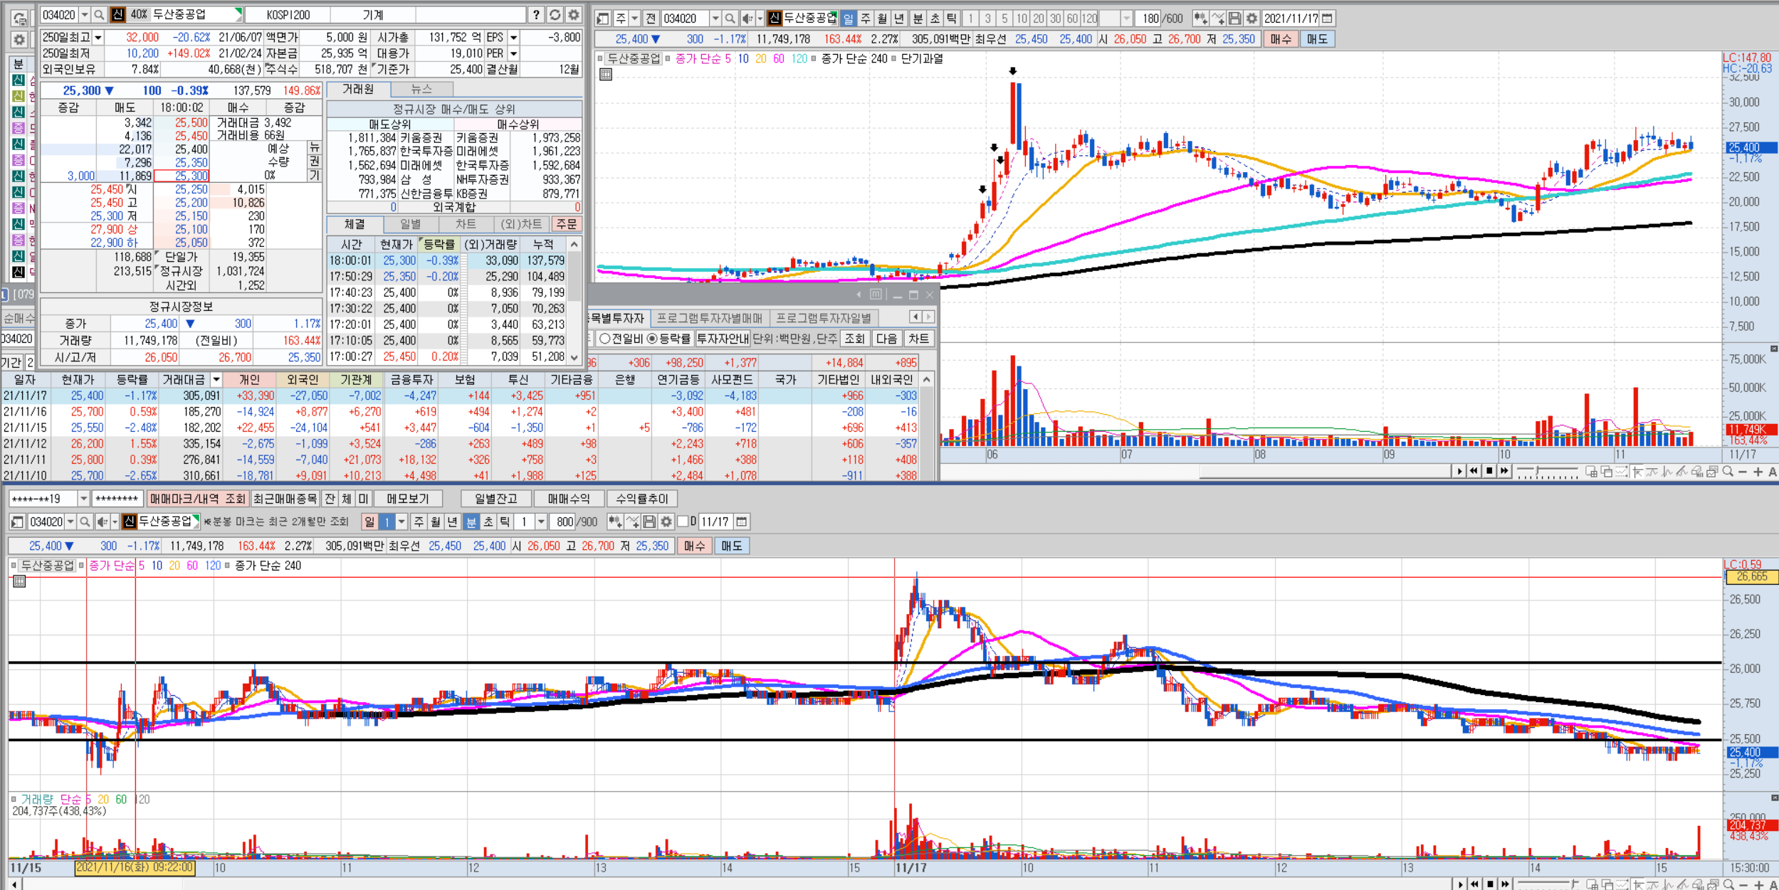
Task: Expand the EPS dropdown arrow
Action: pyautogui.click(x=513, y=38)
